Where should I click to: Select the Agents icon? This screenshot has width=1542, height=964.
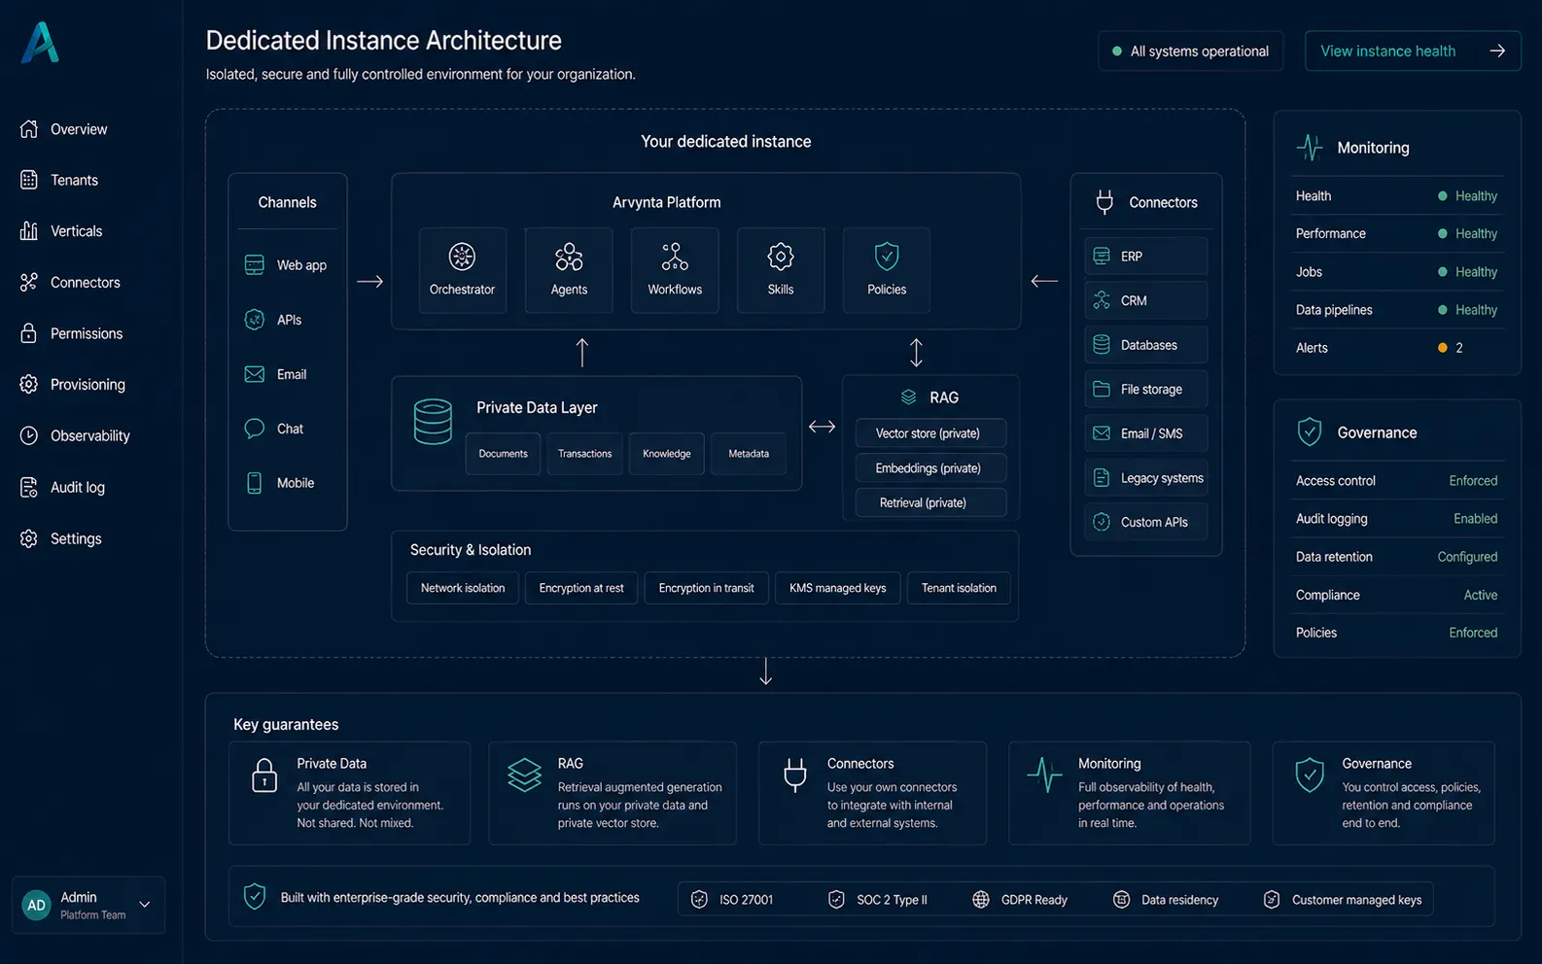click(569, 257)
